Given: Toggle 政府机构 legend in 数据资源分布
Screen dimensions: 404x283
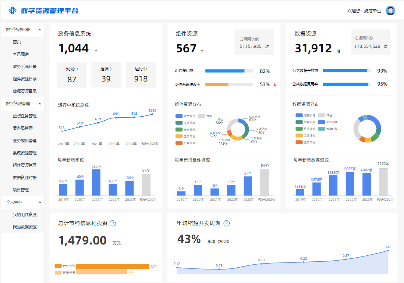Looking at the screenshot, I should click(x=305, y=116).
